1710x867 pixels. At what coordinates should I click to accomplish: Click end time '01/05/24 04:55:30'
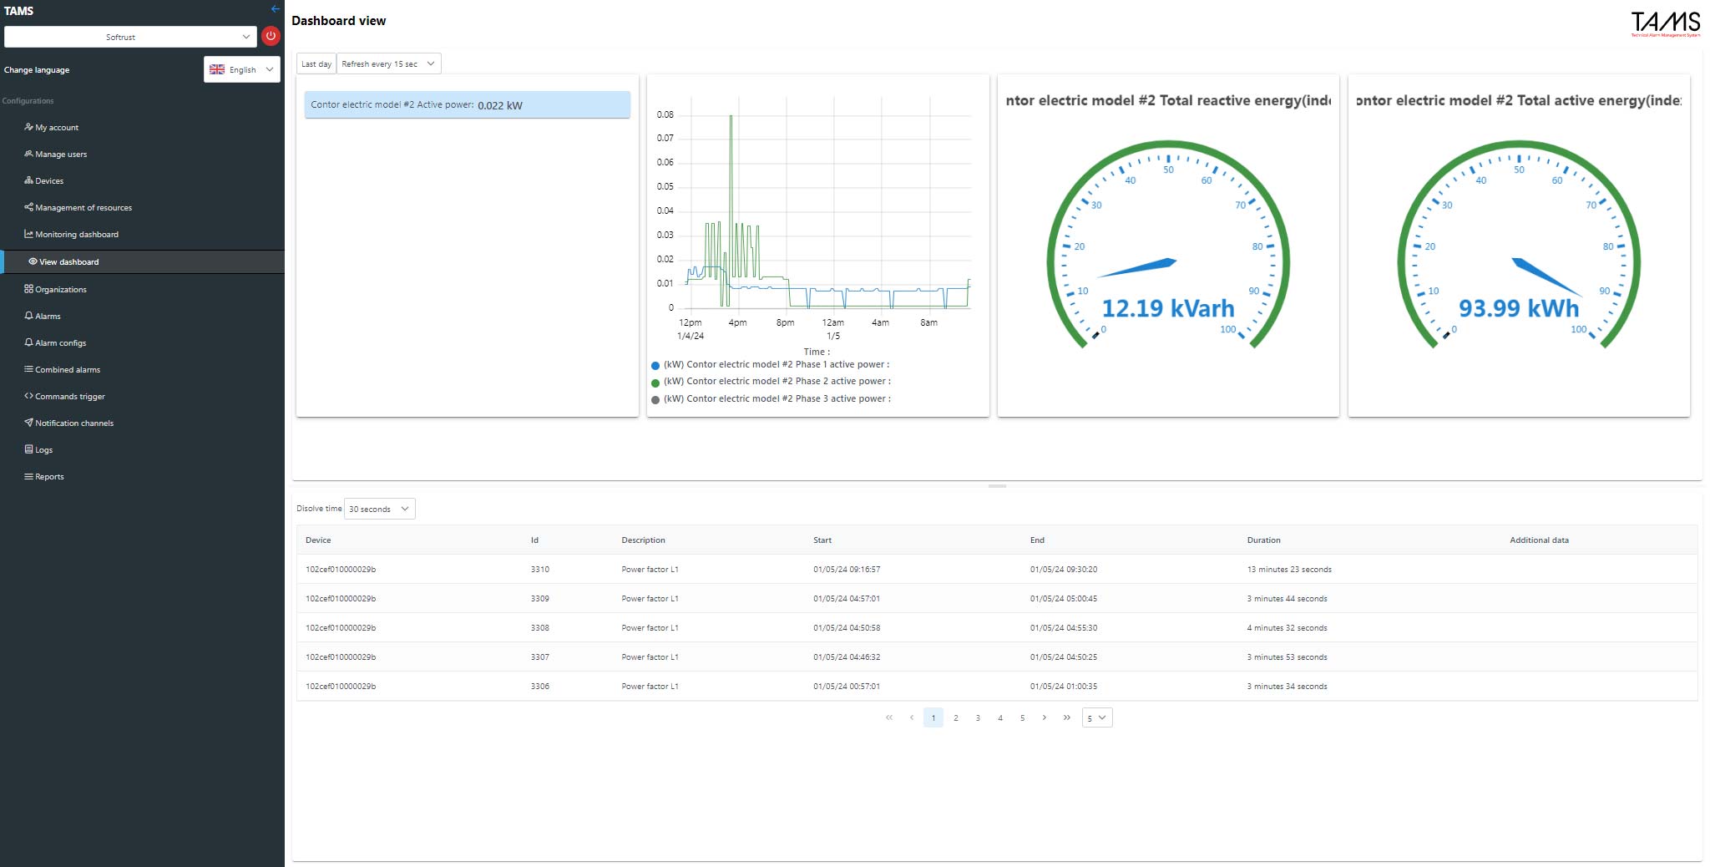(x=1064, y=628)
